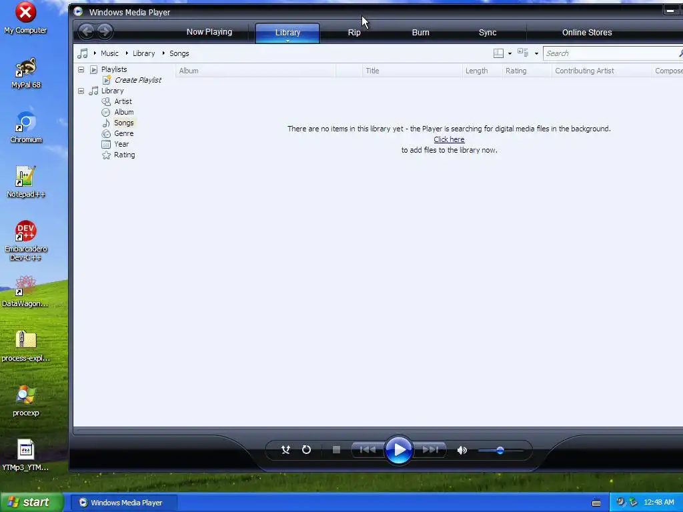
Task: Open the Windows Start button
Action: click(32, 502)
